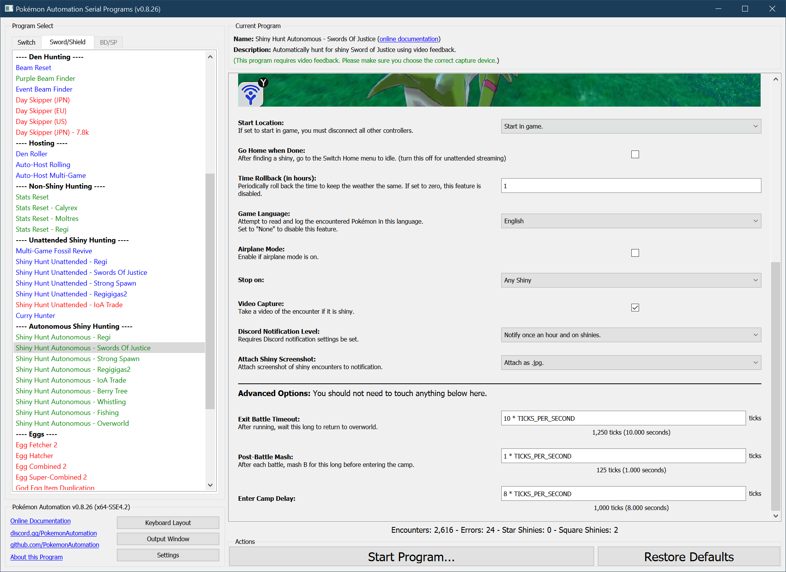The image size is (786, 572).
Task: Click the program list vertical scrollbar thumb
Action: click(x=210, y=291)
